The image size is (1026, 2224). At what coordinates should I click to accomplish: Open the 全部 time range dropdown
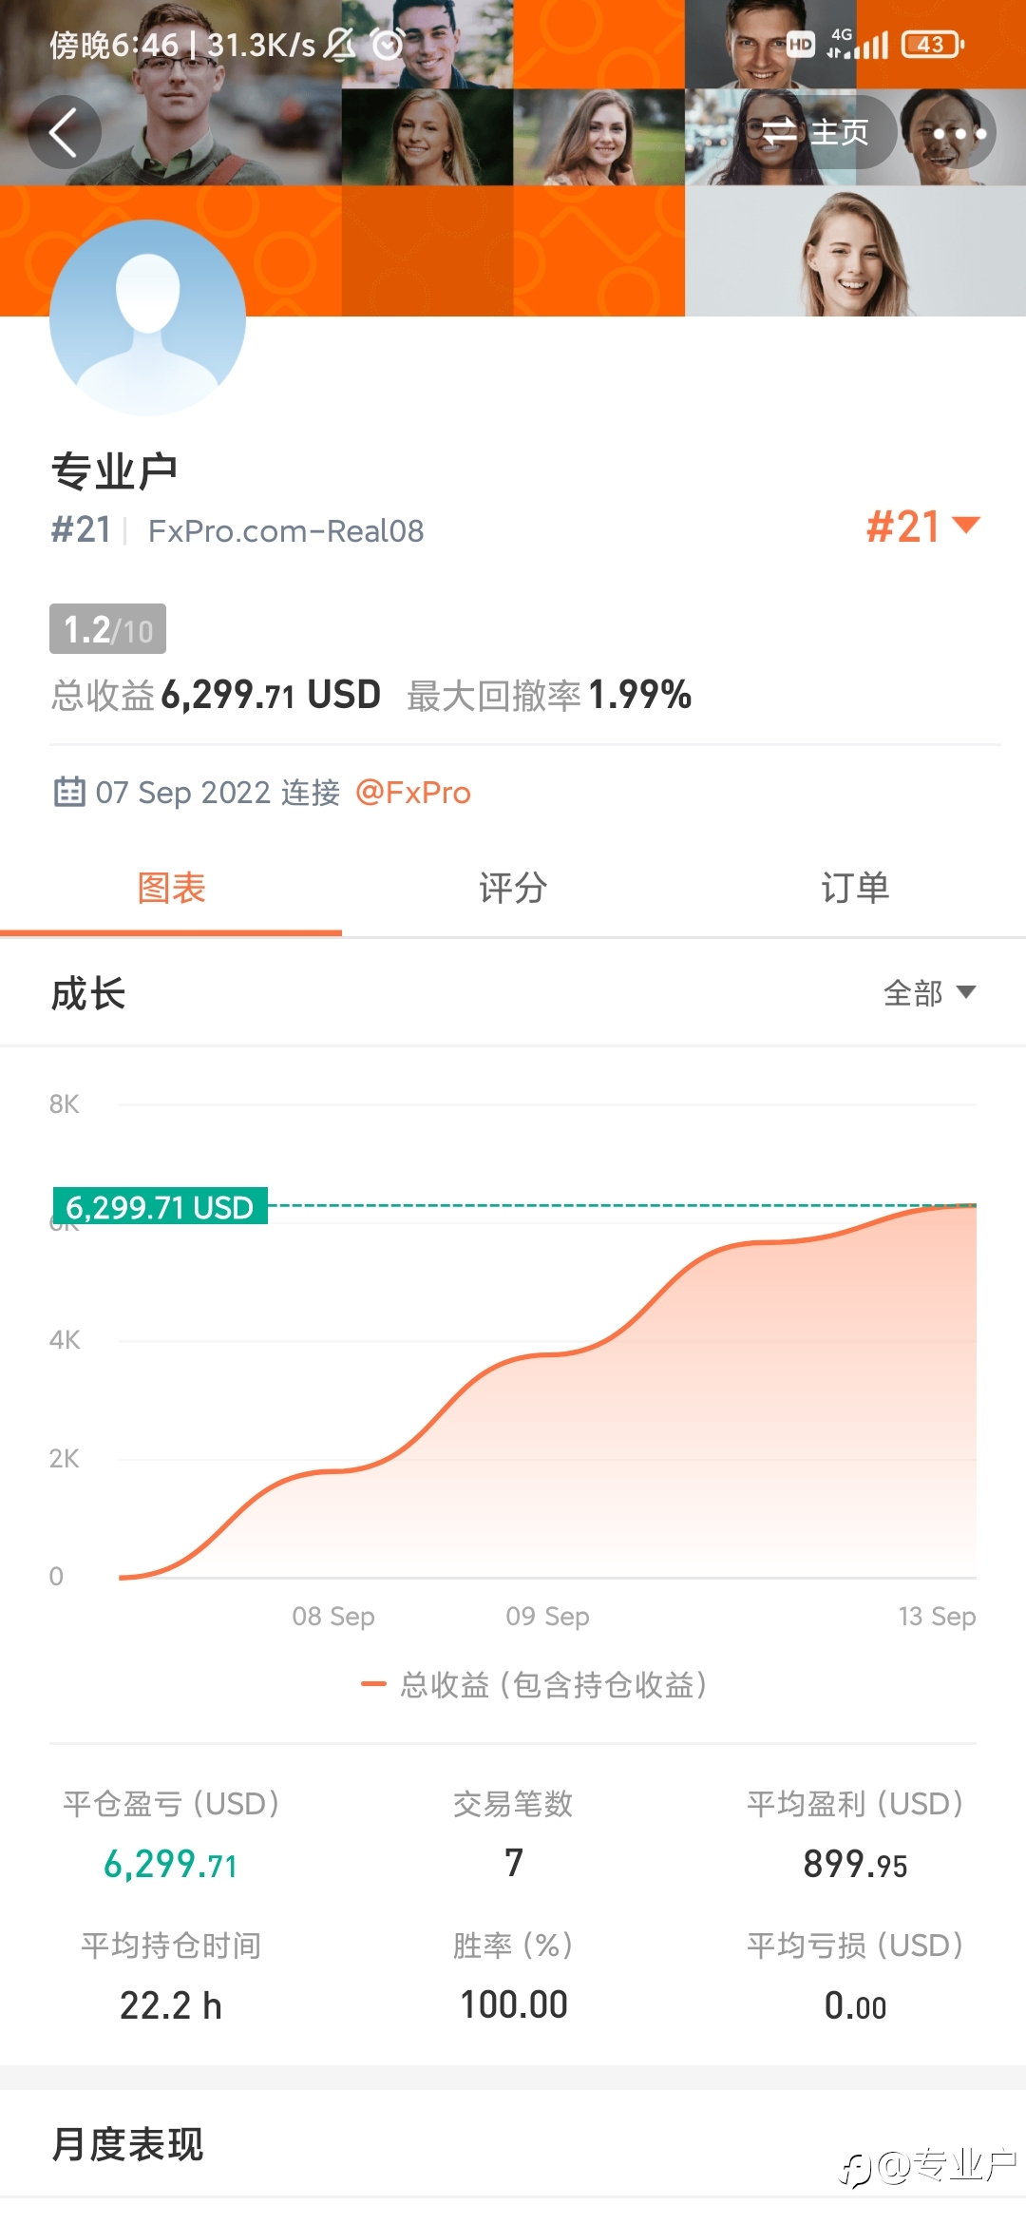pyautogui.click(x=929, y=993)
